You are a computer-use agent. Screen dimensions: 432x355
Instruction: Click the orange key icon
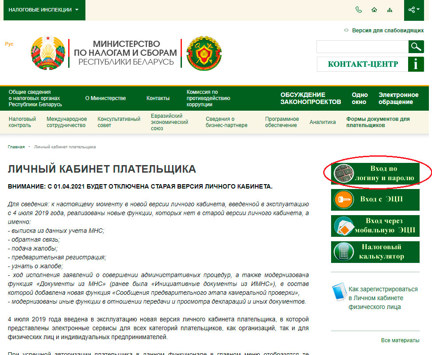click(x=343, y=200)
